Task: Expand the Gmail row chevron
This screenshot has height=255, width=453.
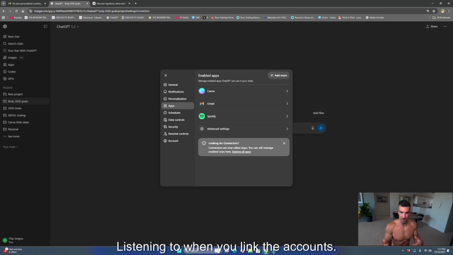Action: (x=287, y=103)
